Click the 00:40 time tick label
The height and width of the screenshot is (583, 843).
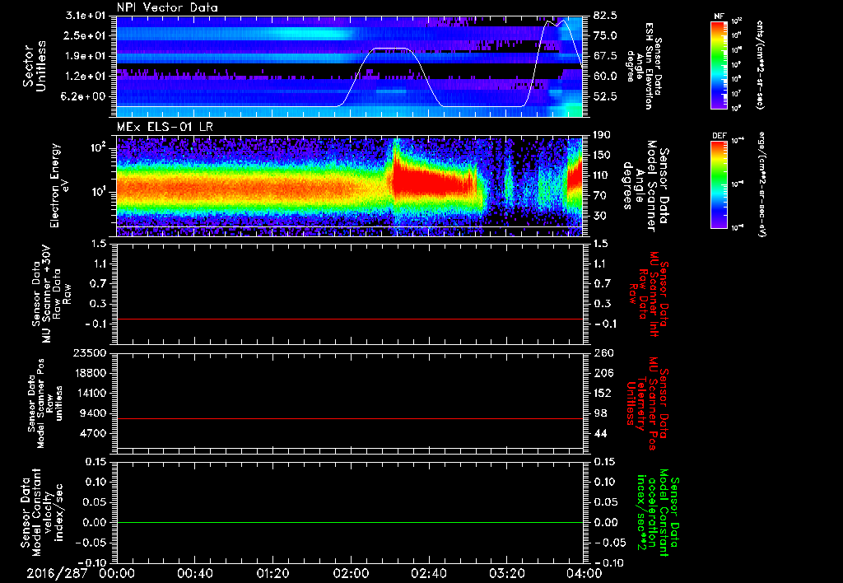click(x=194, y=574)
